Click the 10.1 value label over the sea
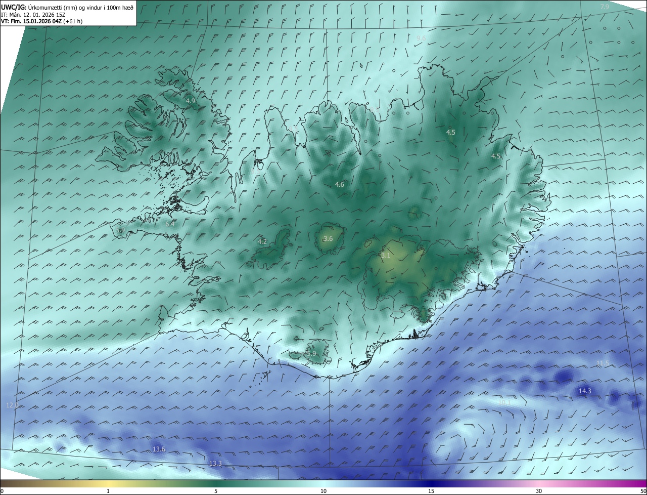 point(504,402)
